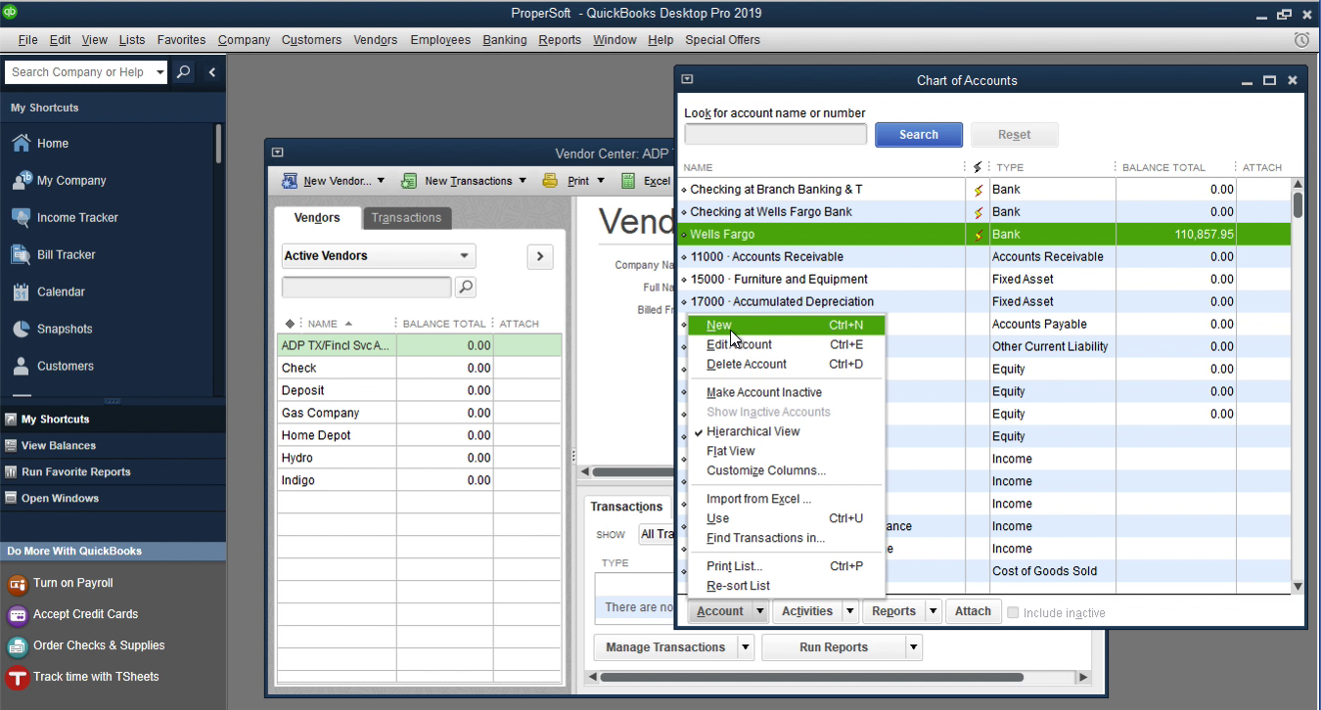The width and height of the screenshot is (1321, 710).
Task: Expand the vendor list pane arrow button
Action: point(540,256)
